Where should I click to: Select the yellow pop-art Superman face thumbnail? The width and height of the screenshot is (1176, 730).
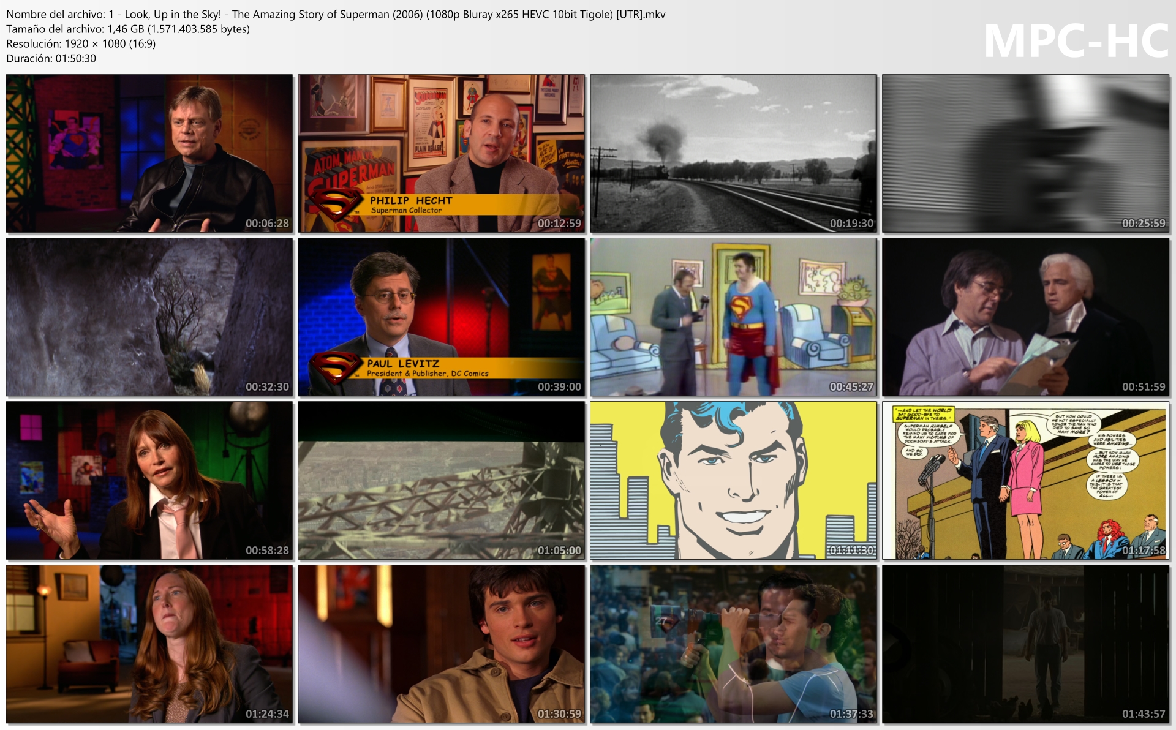tap(733, 480)
